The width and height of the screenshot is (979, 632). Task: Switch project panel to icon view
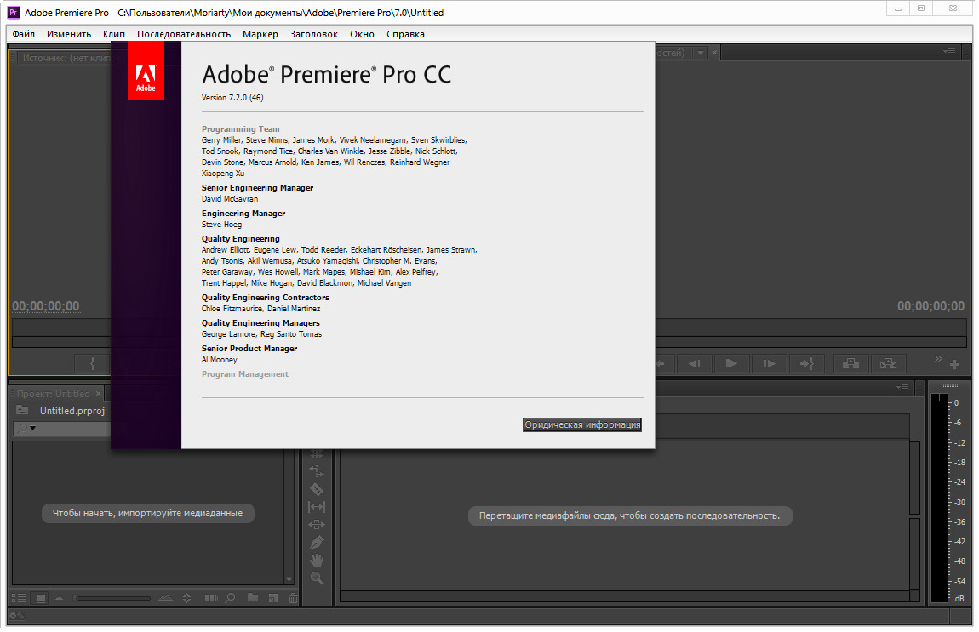[x=40, y=598]
